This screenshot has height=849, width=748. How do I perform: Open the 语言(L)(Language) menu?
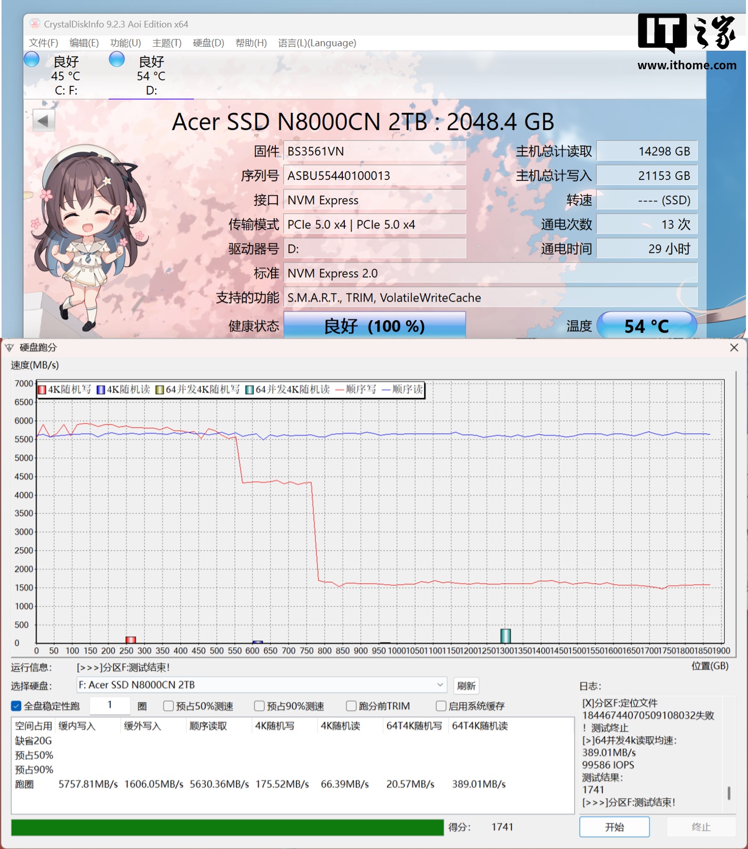point(317,43)
